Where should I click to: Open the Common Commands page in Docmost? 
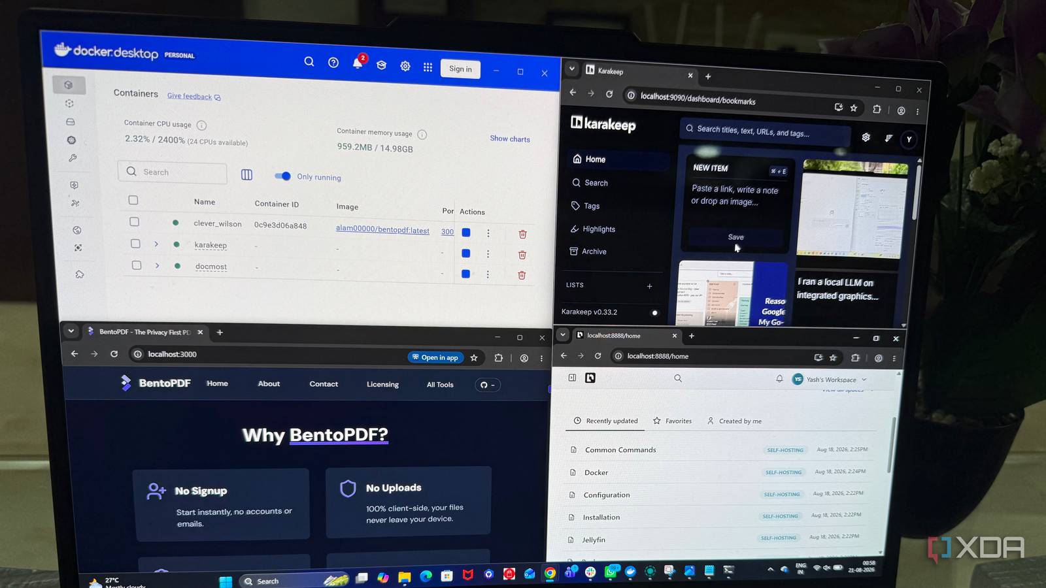coord(620,450)
